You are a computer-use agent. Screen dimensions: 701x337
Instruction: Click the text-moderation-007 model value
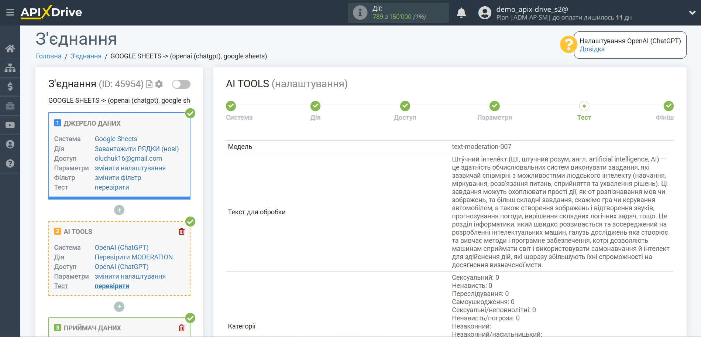(481, 147)
